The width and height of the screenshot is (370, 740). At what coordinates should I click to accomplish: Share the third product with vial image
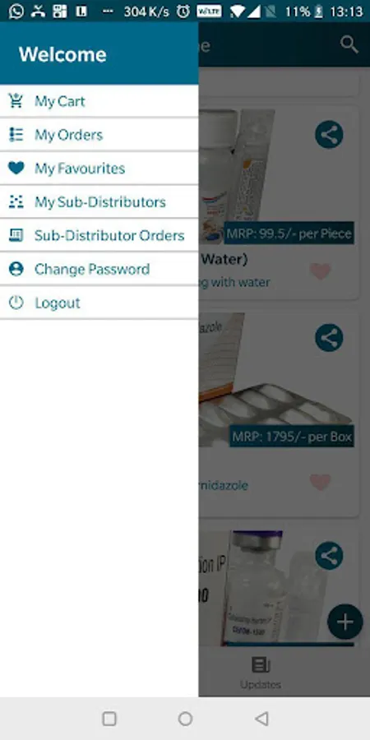click(329, 556)
